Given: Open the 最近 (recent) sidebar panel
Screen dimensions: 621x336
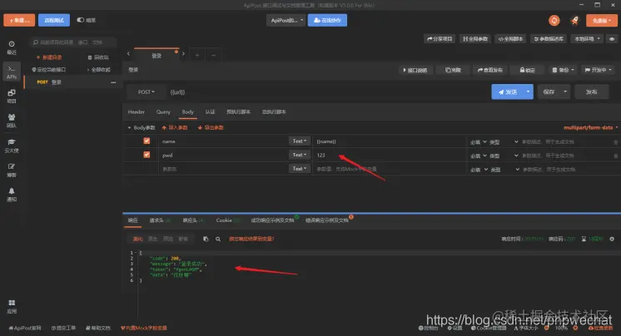Looking at the screenshot, I should tap(12, 47).
